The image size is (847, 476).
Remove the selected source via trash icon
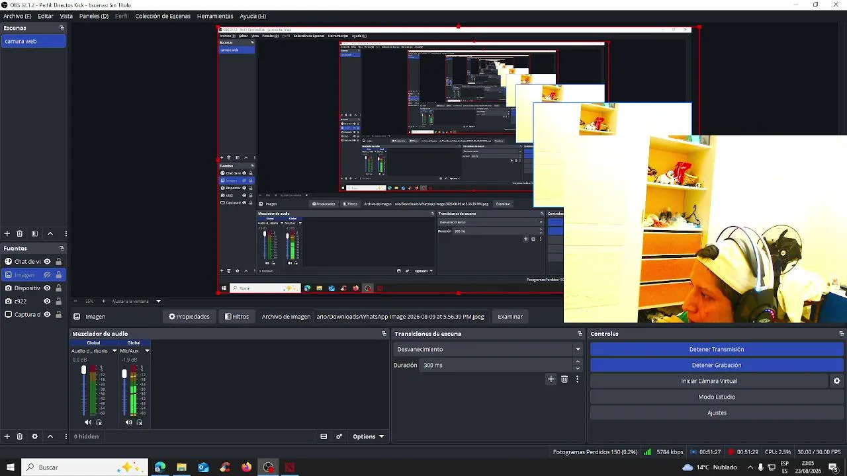point(20,436)
